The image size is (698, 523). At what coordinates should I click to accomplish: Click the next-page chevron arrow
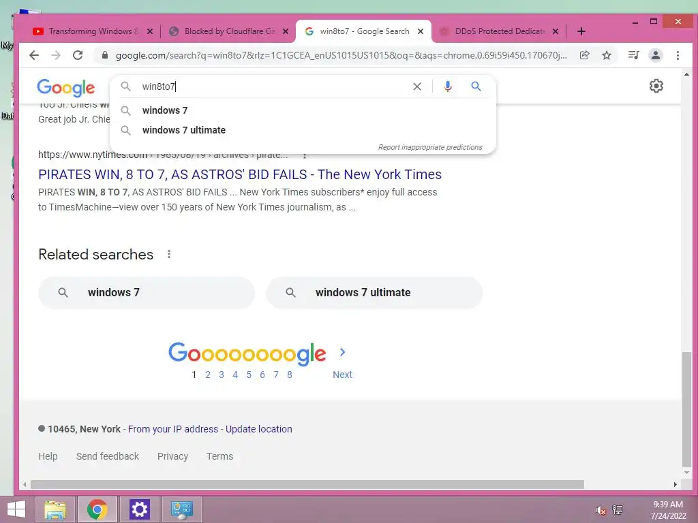point(342,352)
